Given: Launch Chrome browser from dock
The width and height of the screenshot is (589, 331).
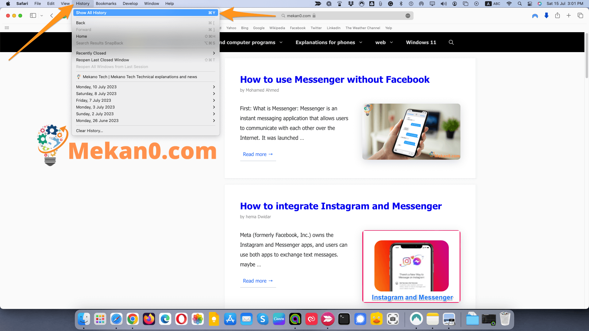Looking at the screenshot, I should [133, 319].
